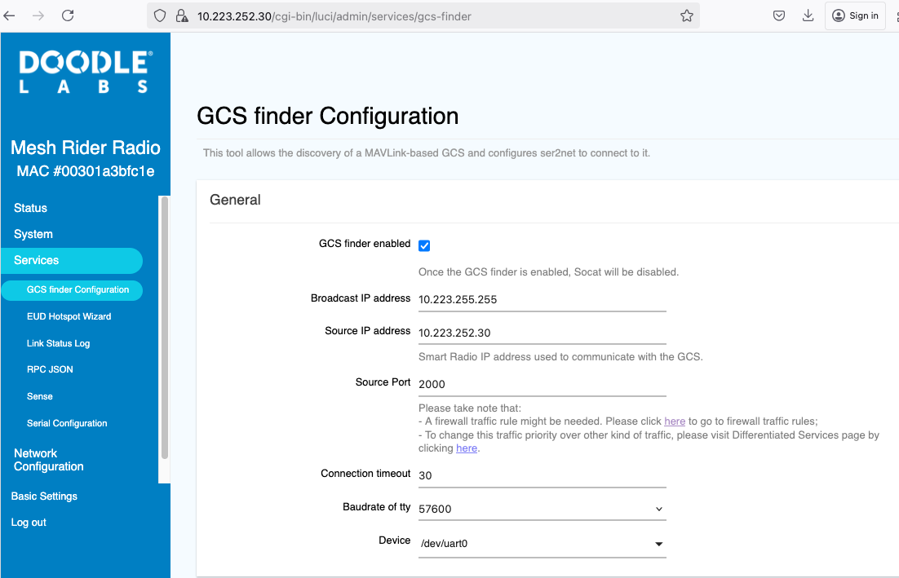Edit the Broadcast IP address field
The image size is (899, 578).
click(542, 299)
